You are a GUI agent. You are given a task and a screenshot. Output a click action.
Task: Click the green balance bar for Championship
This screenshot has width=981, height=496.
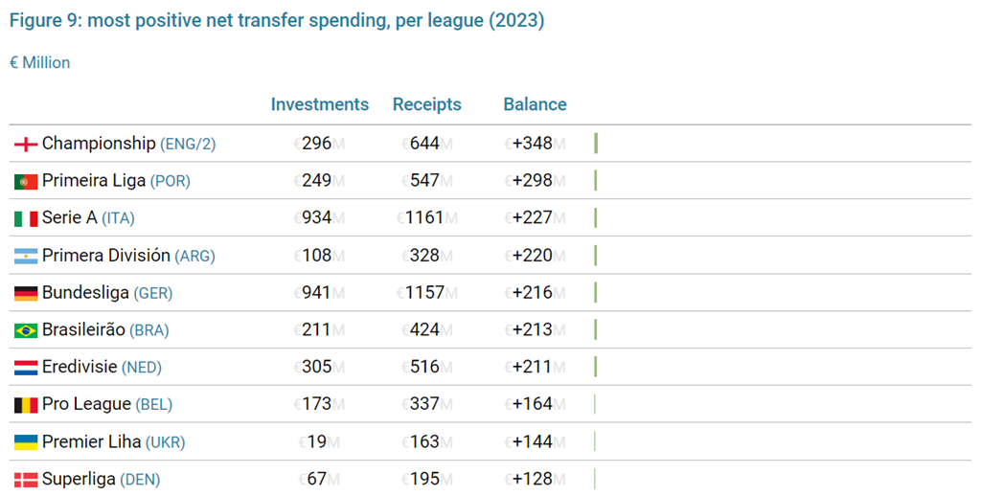click(596, 144)
